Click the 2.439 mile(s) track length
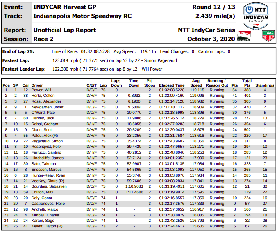 tap(215, 16)
